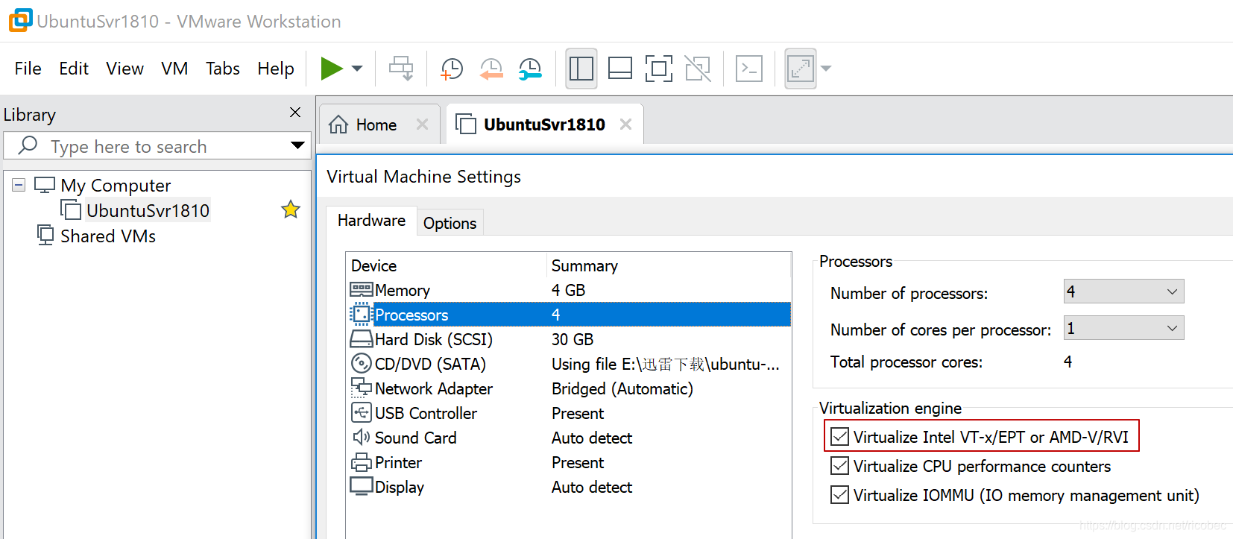Open stretch guest dropdown arrow
The image size is (1233, 539).
click(x=826, y=69)
